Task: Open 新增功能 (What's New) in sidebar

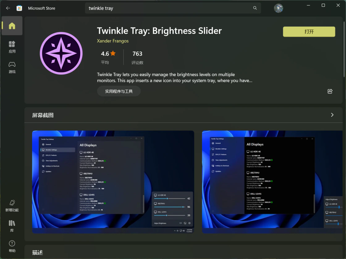Action: tap(12, 206)
